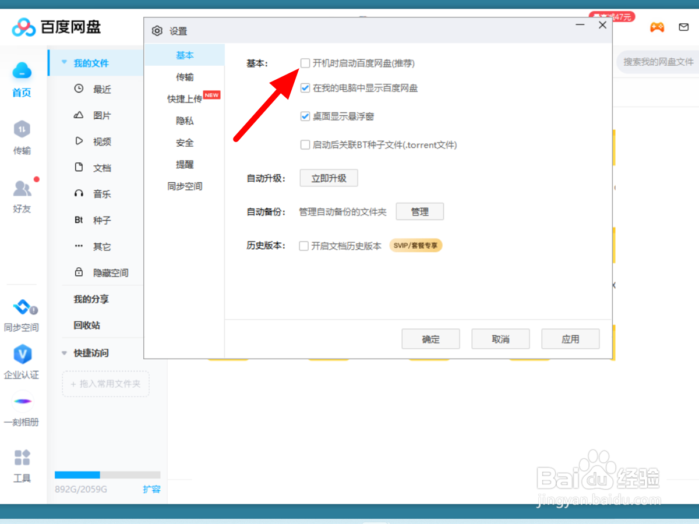
Task: Open the mail envelope icon in header
Action: click(684, 27)
